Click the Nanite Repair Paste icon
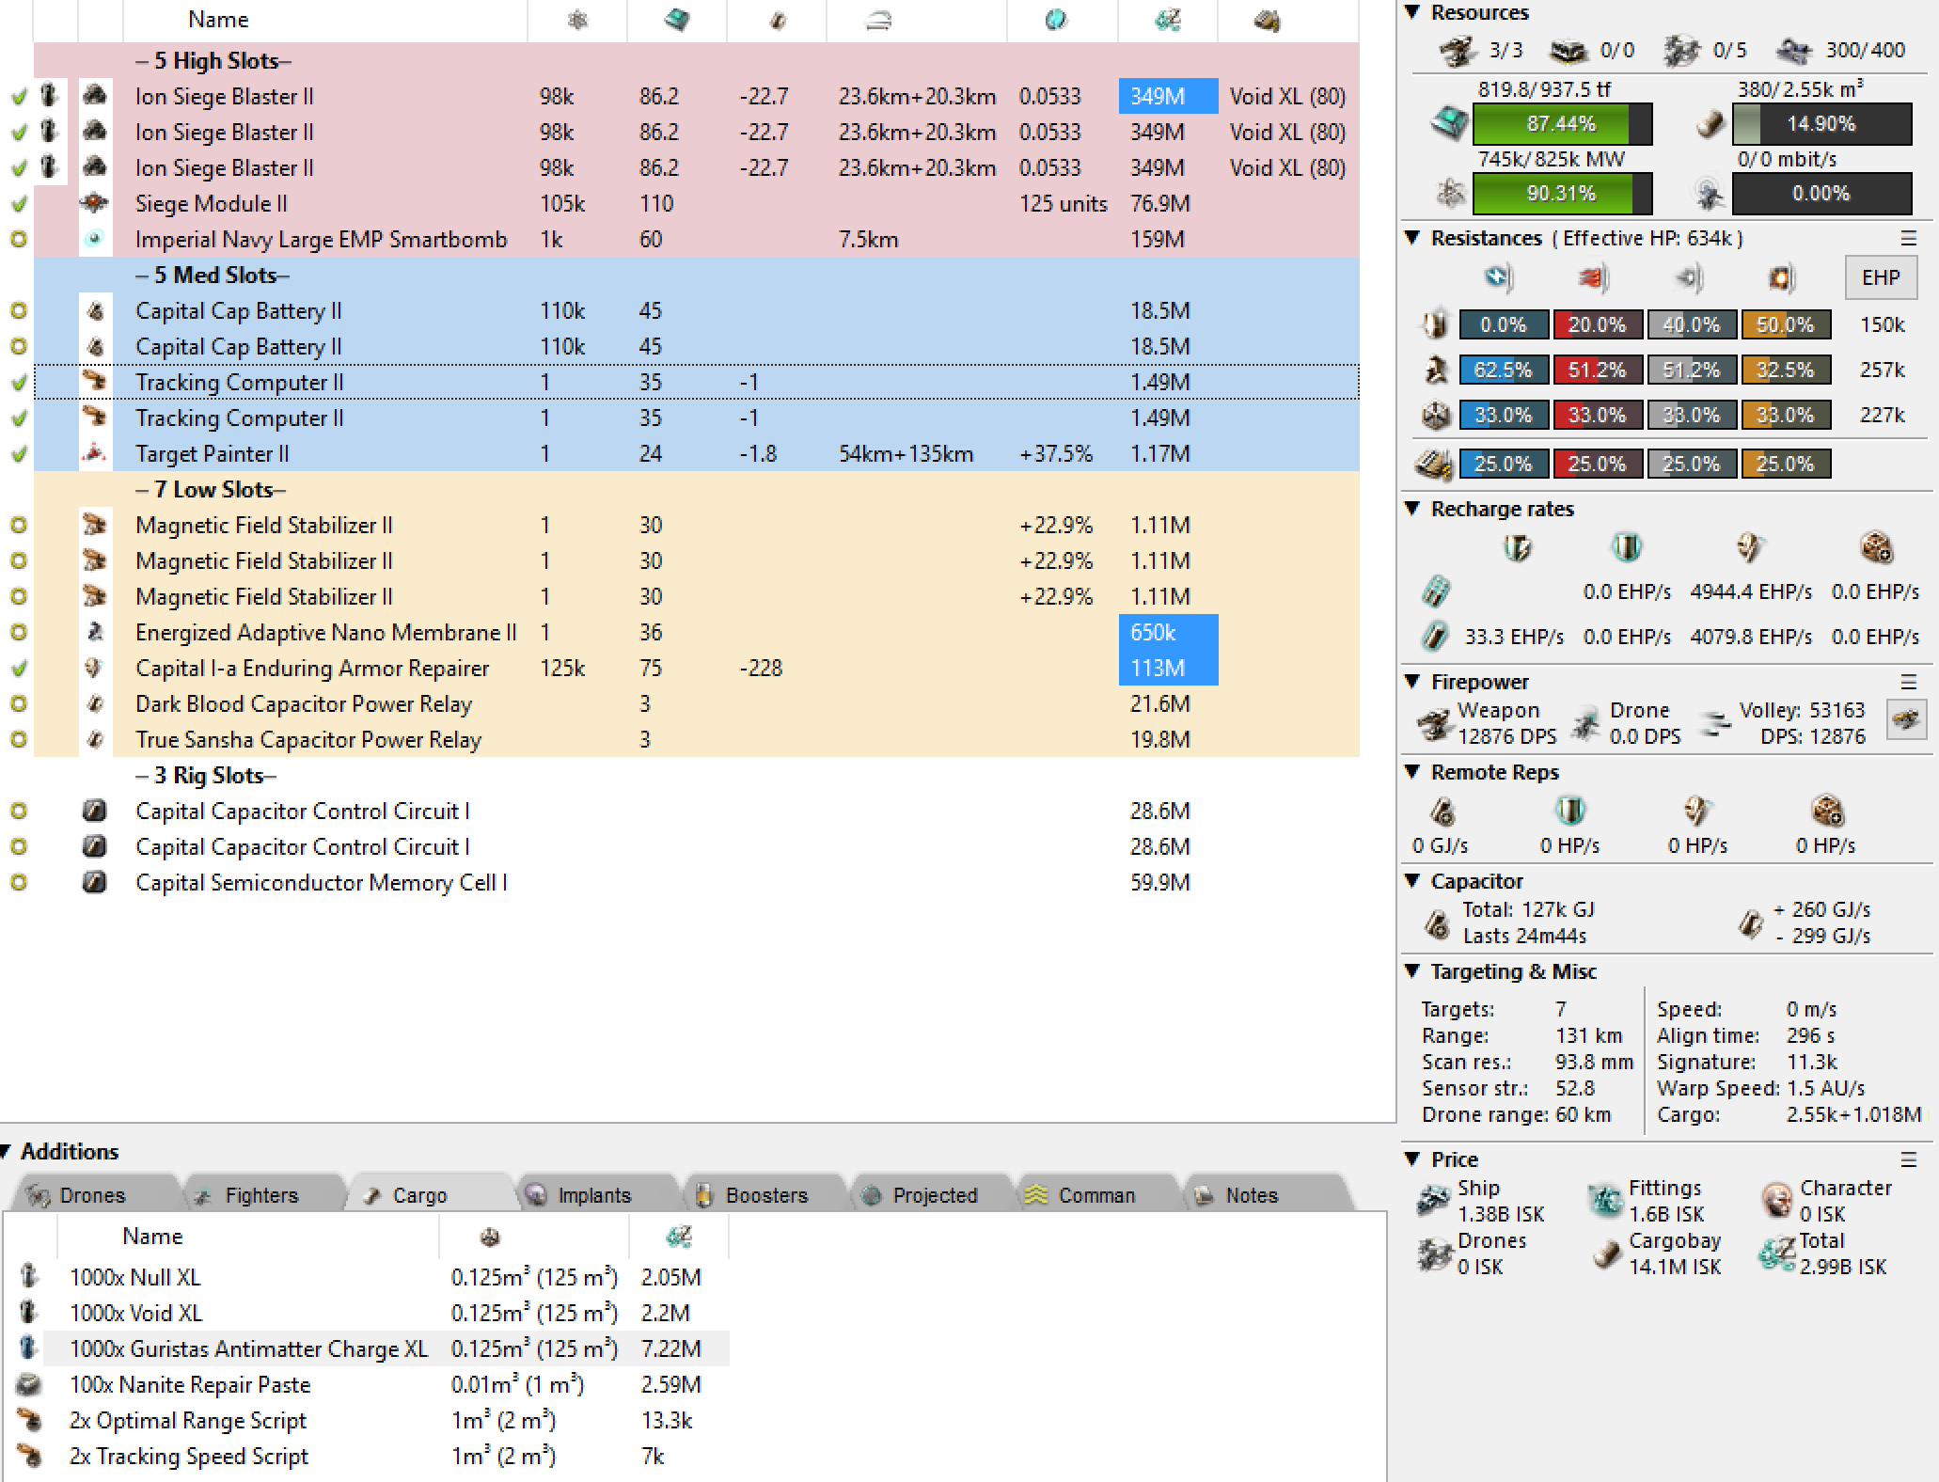The height and width of the screenshot is (1482, 1939). [29, 1384]
